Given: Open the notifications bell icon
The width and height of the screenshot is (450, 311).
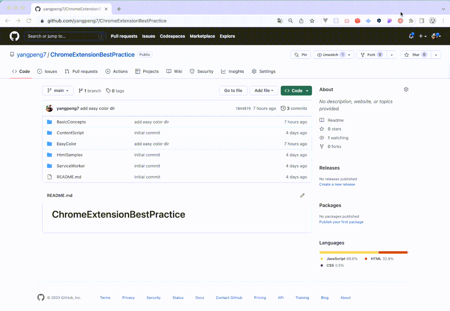Looking at the screenshot, I should tap(411, 36).
